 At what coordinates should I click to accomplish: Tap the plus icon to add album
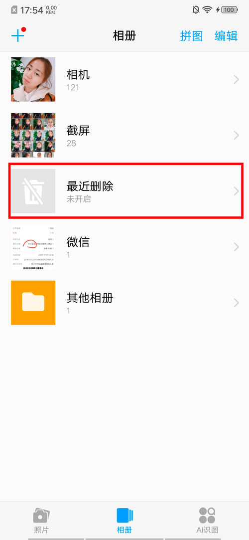click(x=18, y=35)
